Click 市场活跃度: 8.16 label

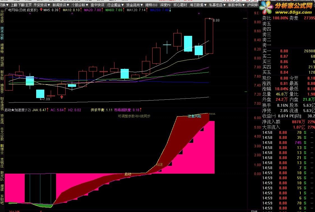click(x=127, y=110)
